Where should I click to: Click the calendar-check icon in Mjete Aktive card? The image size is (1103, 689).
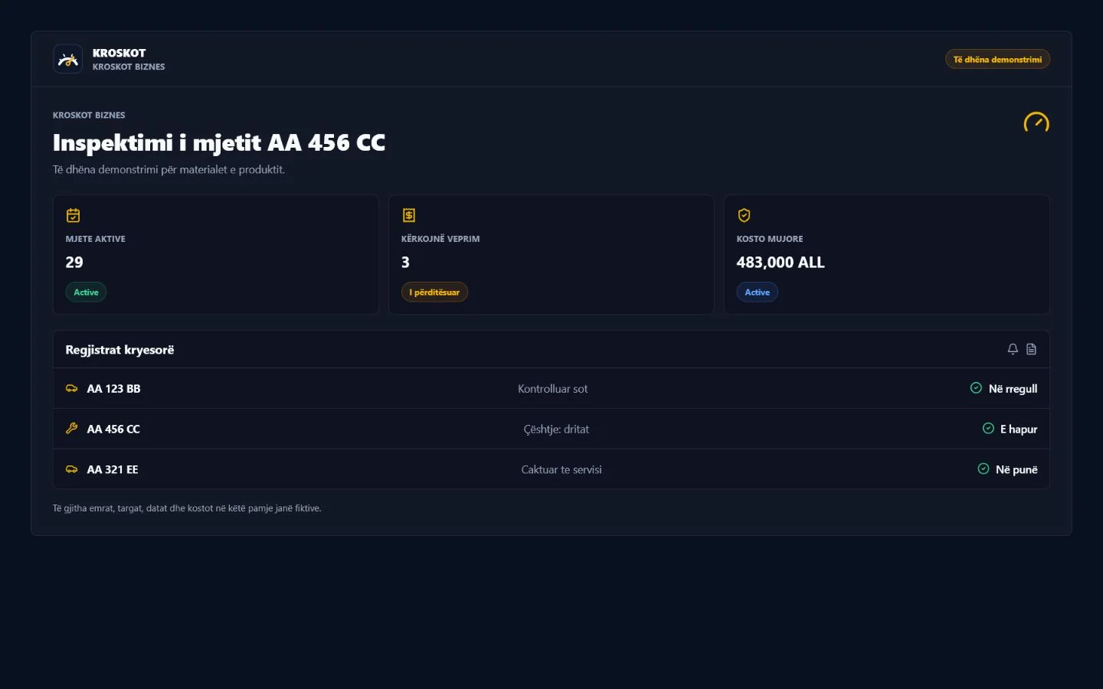[x=74, y=215]
